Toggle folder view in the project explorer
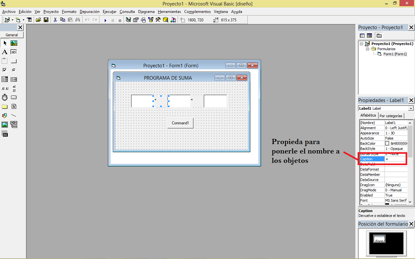 (x=379, y=35)
